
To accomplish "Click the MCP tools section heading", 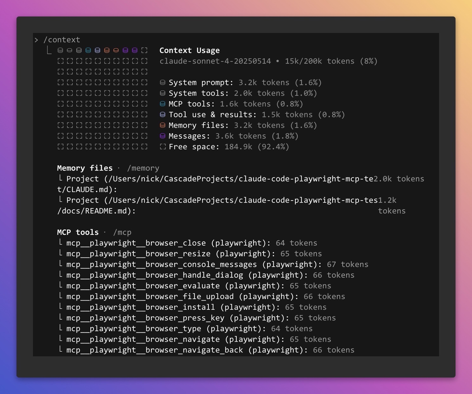I will point(78,232).
